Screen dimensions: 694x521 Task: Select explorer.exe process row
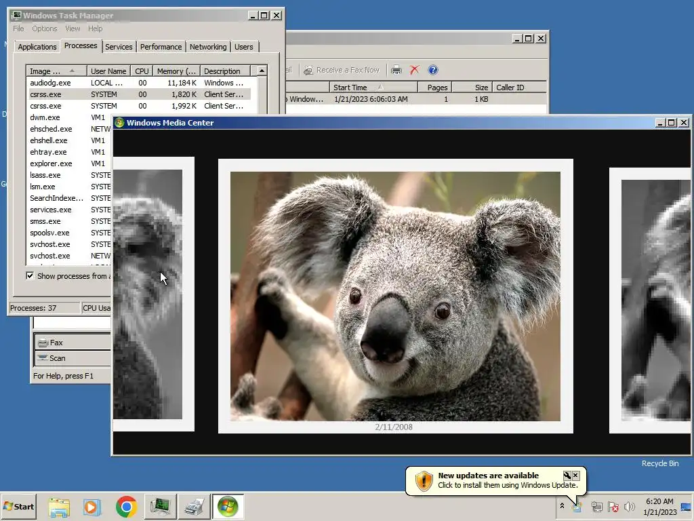coord(69,163)
